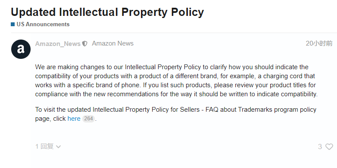The image size is (337, 168).
Task: Click the blue US Announcements category square
Action: point(13,24)
